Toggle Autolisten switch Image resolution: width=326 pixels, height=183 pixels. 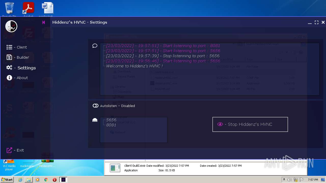click(x=96, y=106)
